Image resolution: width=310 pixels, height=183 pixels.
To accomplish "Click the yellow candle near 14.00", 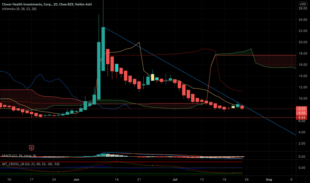I will click(152, 77).
